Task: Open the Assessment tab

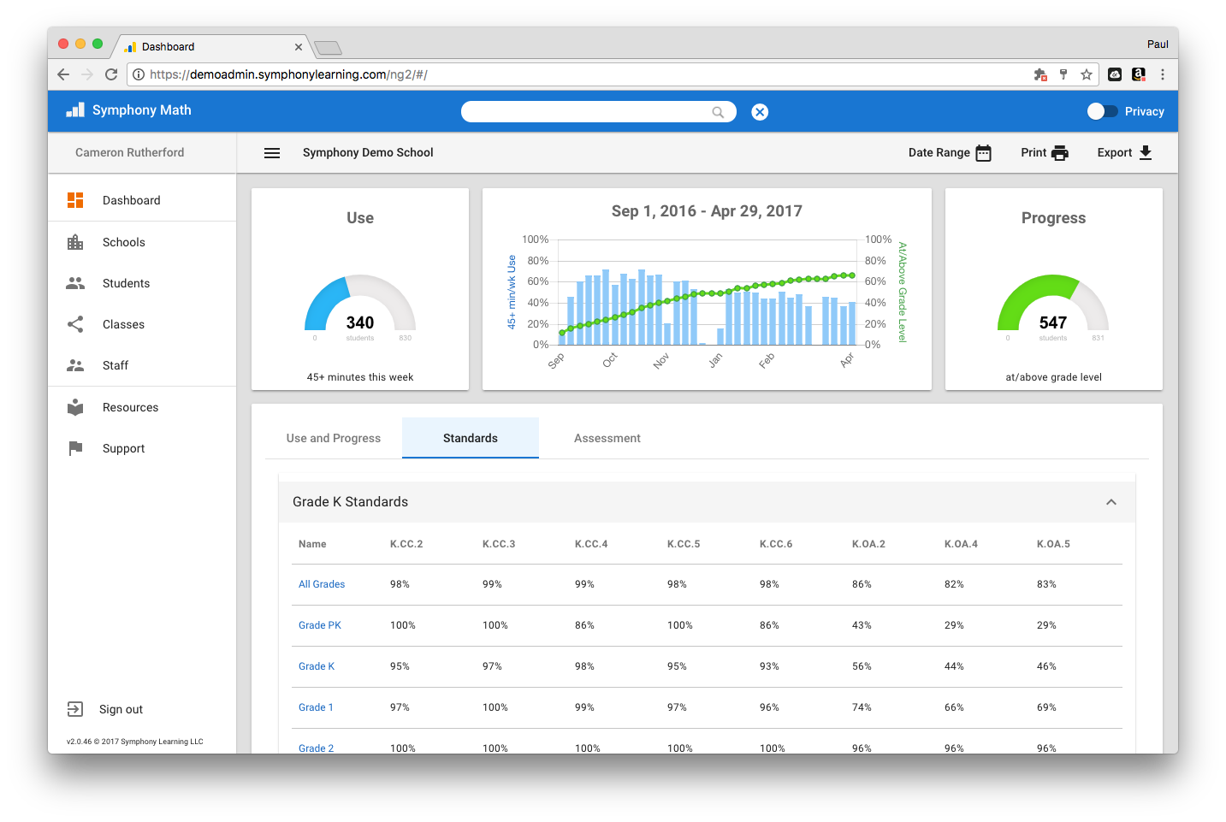Action: coord(607,438)
